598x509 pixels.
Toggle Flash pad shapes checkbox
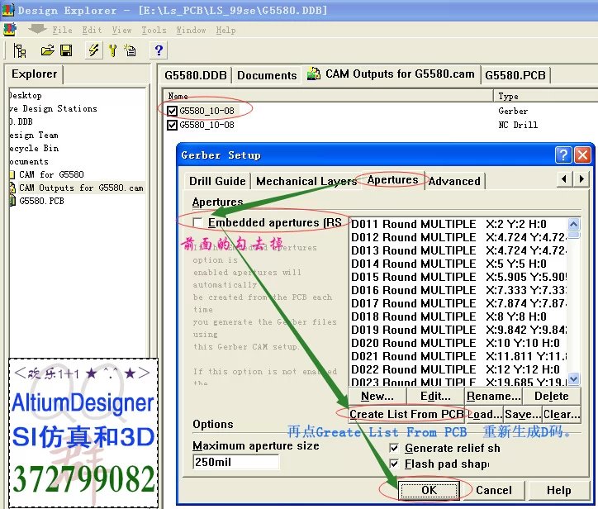pyautogui.click(x=394, y=464)
